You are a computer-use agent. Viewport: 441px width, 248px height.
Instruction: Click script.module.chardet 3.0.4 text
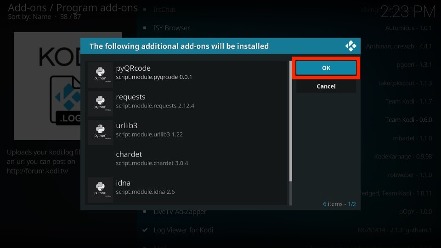(152, 163)
